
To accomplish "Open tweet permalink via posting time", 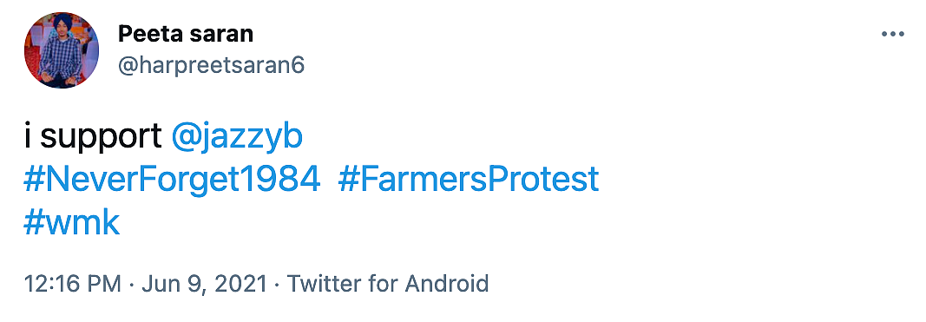I will pyautogui.click(x=72, y=284).
